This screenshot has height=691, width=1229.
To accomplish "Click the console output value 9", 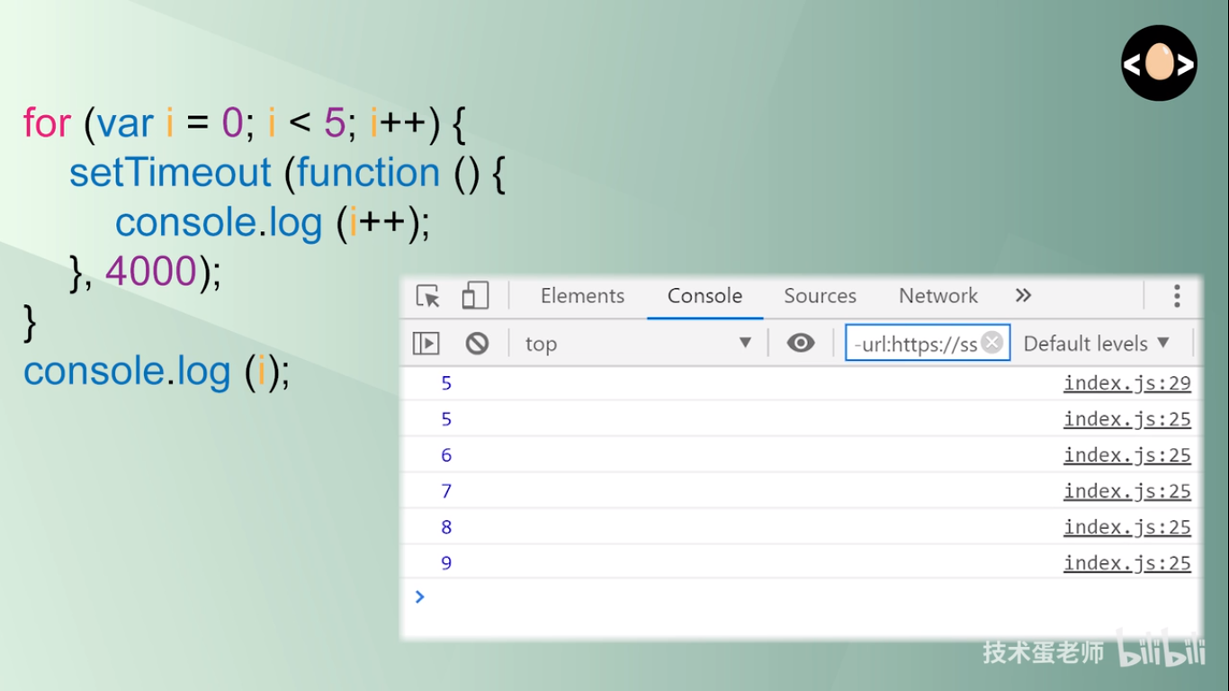I will [x=446, y=563].
